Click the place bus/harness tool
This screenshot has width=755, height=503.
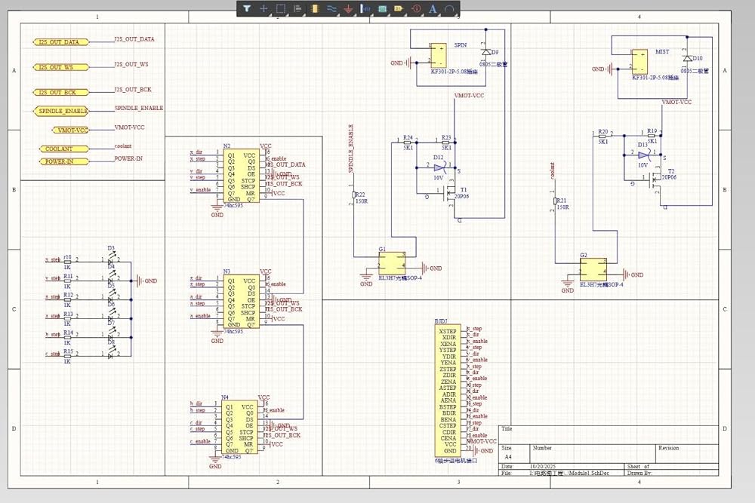point(365,9)
